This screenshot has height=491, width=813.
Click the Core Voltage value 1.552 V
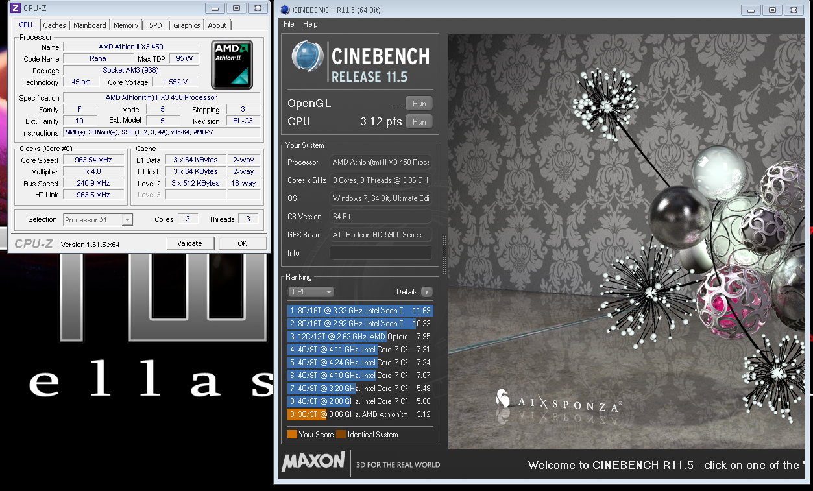click(176, 82)
